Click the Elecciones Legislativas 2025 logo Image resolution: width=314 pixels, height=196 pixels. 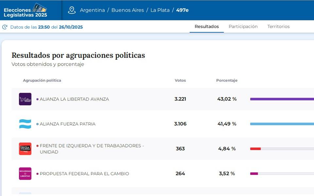(26, 10)
